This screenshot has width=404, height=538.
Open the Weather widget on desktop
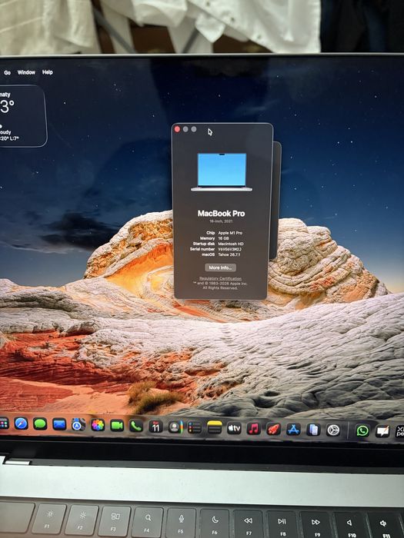pyautogui.click(x=22, y=116)
